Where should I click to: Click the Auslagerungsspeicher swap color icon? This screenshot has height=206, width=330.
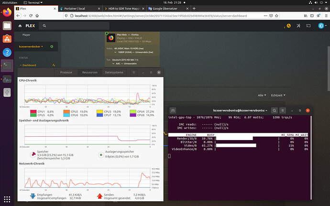pos(101,155)
